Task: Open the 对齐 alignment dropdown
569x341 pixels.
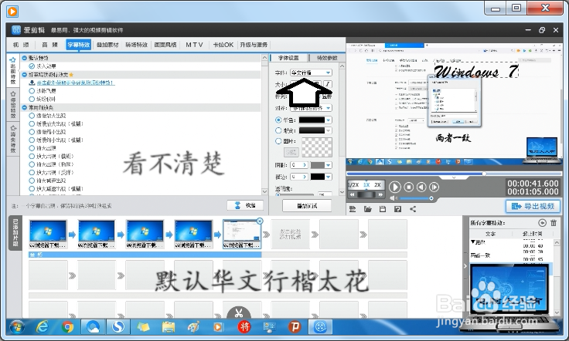Action: (x=311, y=108)
